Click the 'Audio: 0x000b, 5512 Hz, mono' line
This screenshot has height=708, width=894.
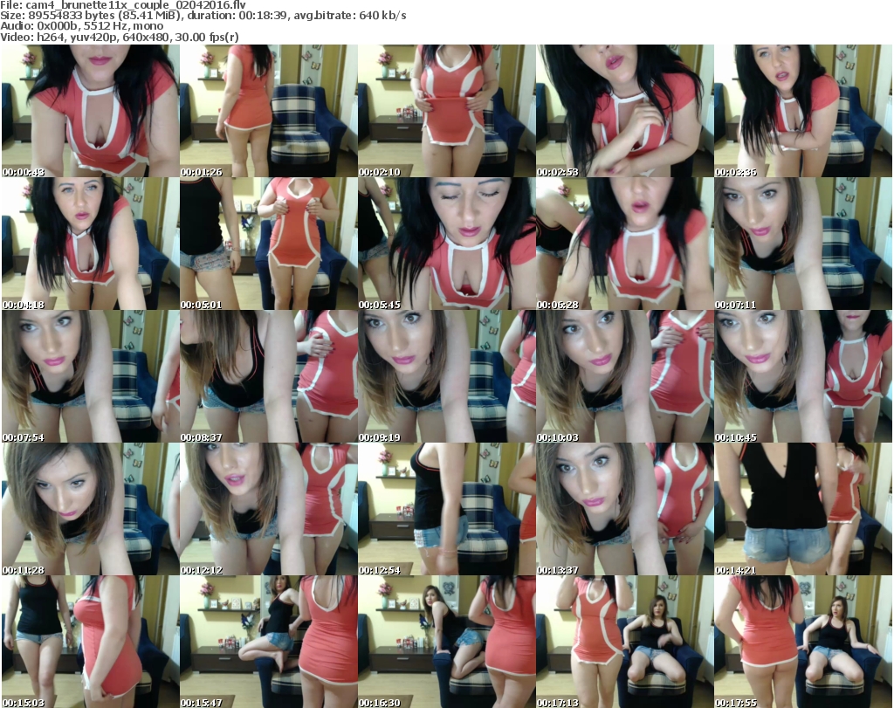point(81,26)
